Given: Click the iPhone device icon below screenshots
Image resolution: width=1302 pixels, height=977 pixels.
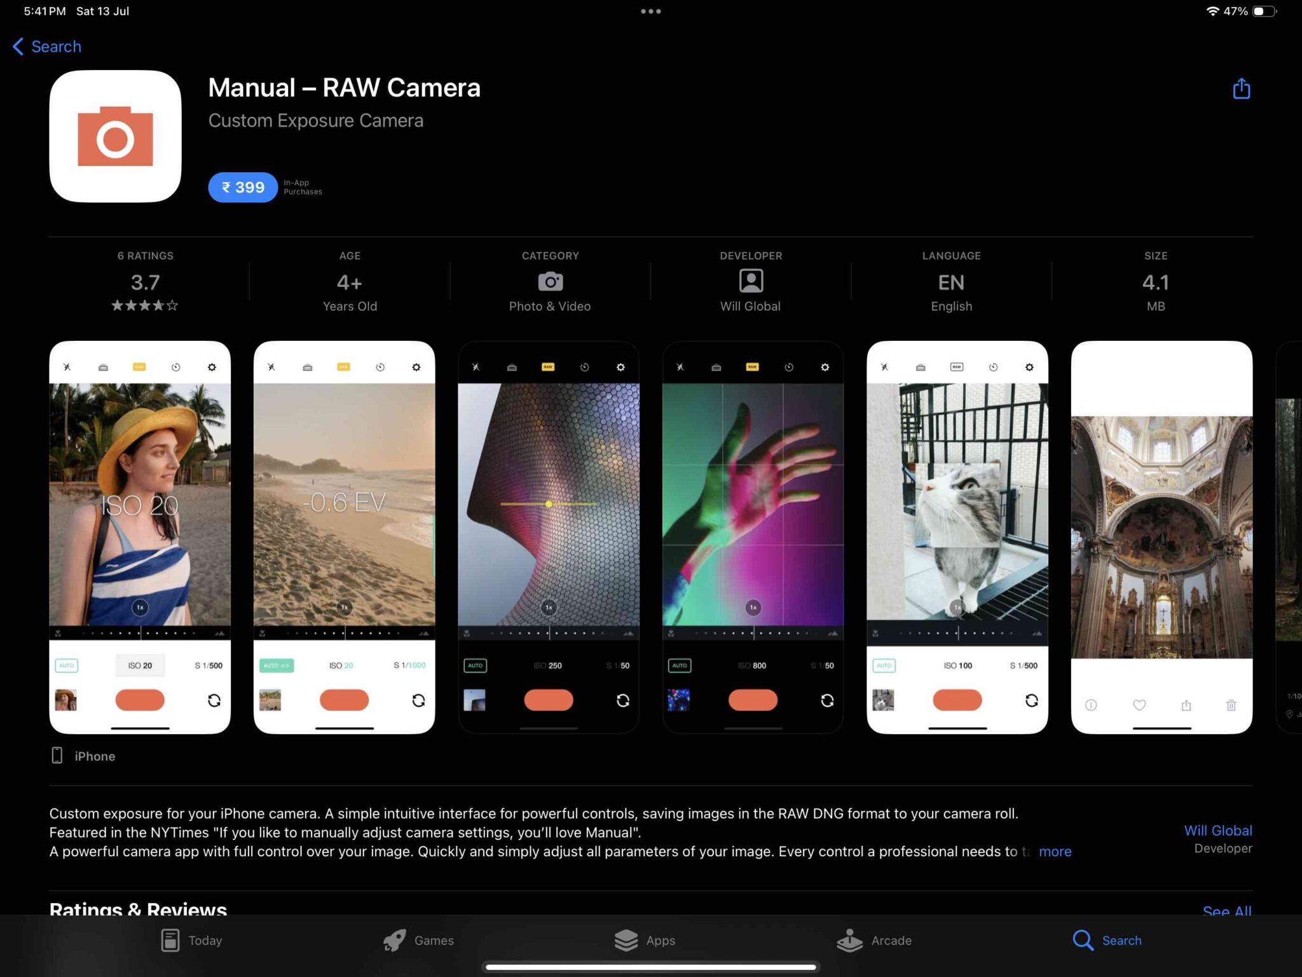Looking at the screenshot, I should (x=58, y=756).
